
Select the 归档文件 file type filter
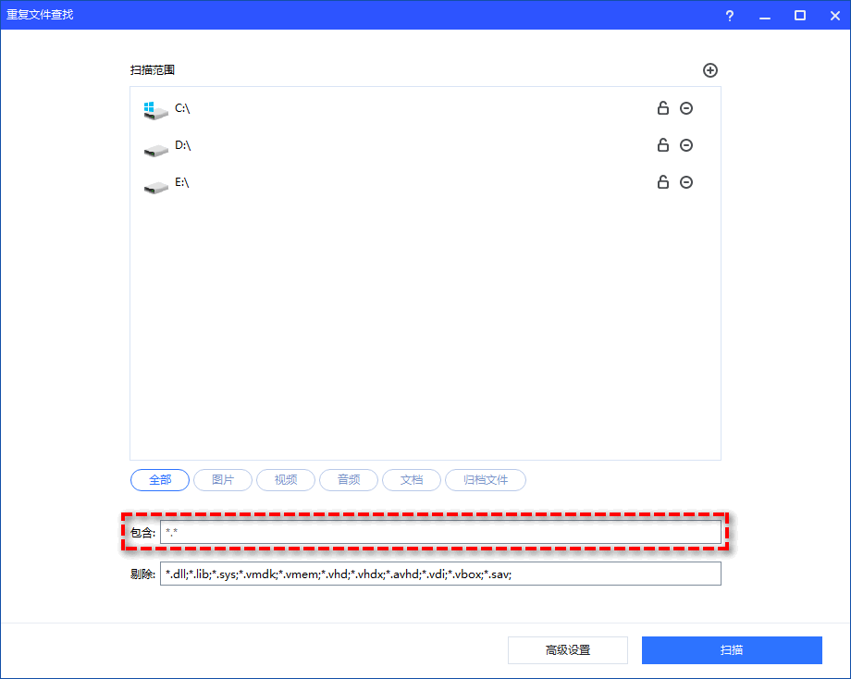[x=486, y=480]
